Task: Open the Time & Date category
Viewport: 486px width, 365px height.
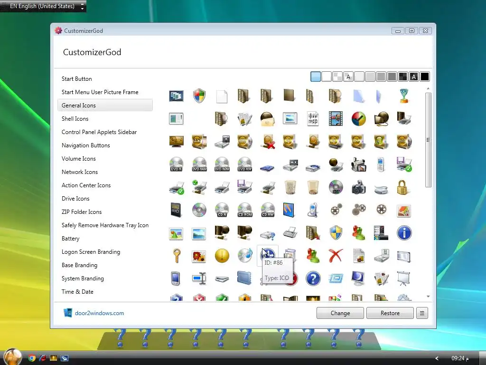Action: (x=105, y=292)
